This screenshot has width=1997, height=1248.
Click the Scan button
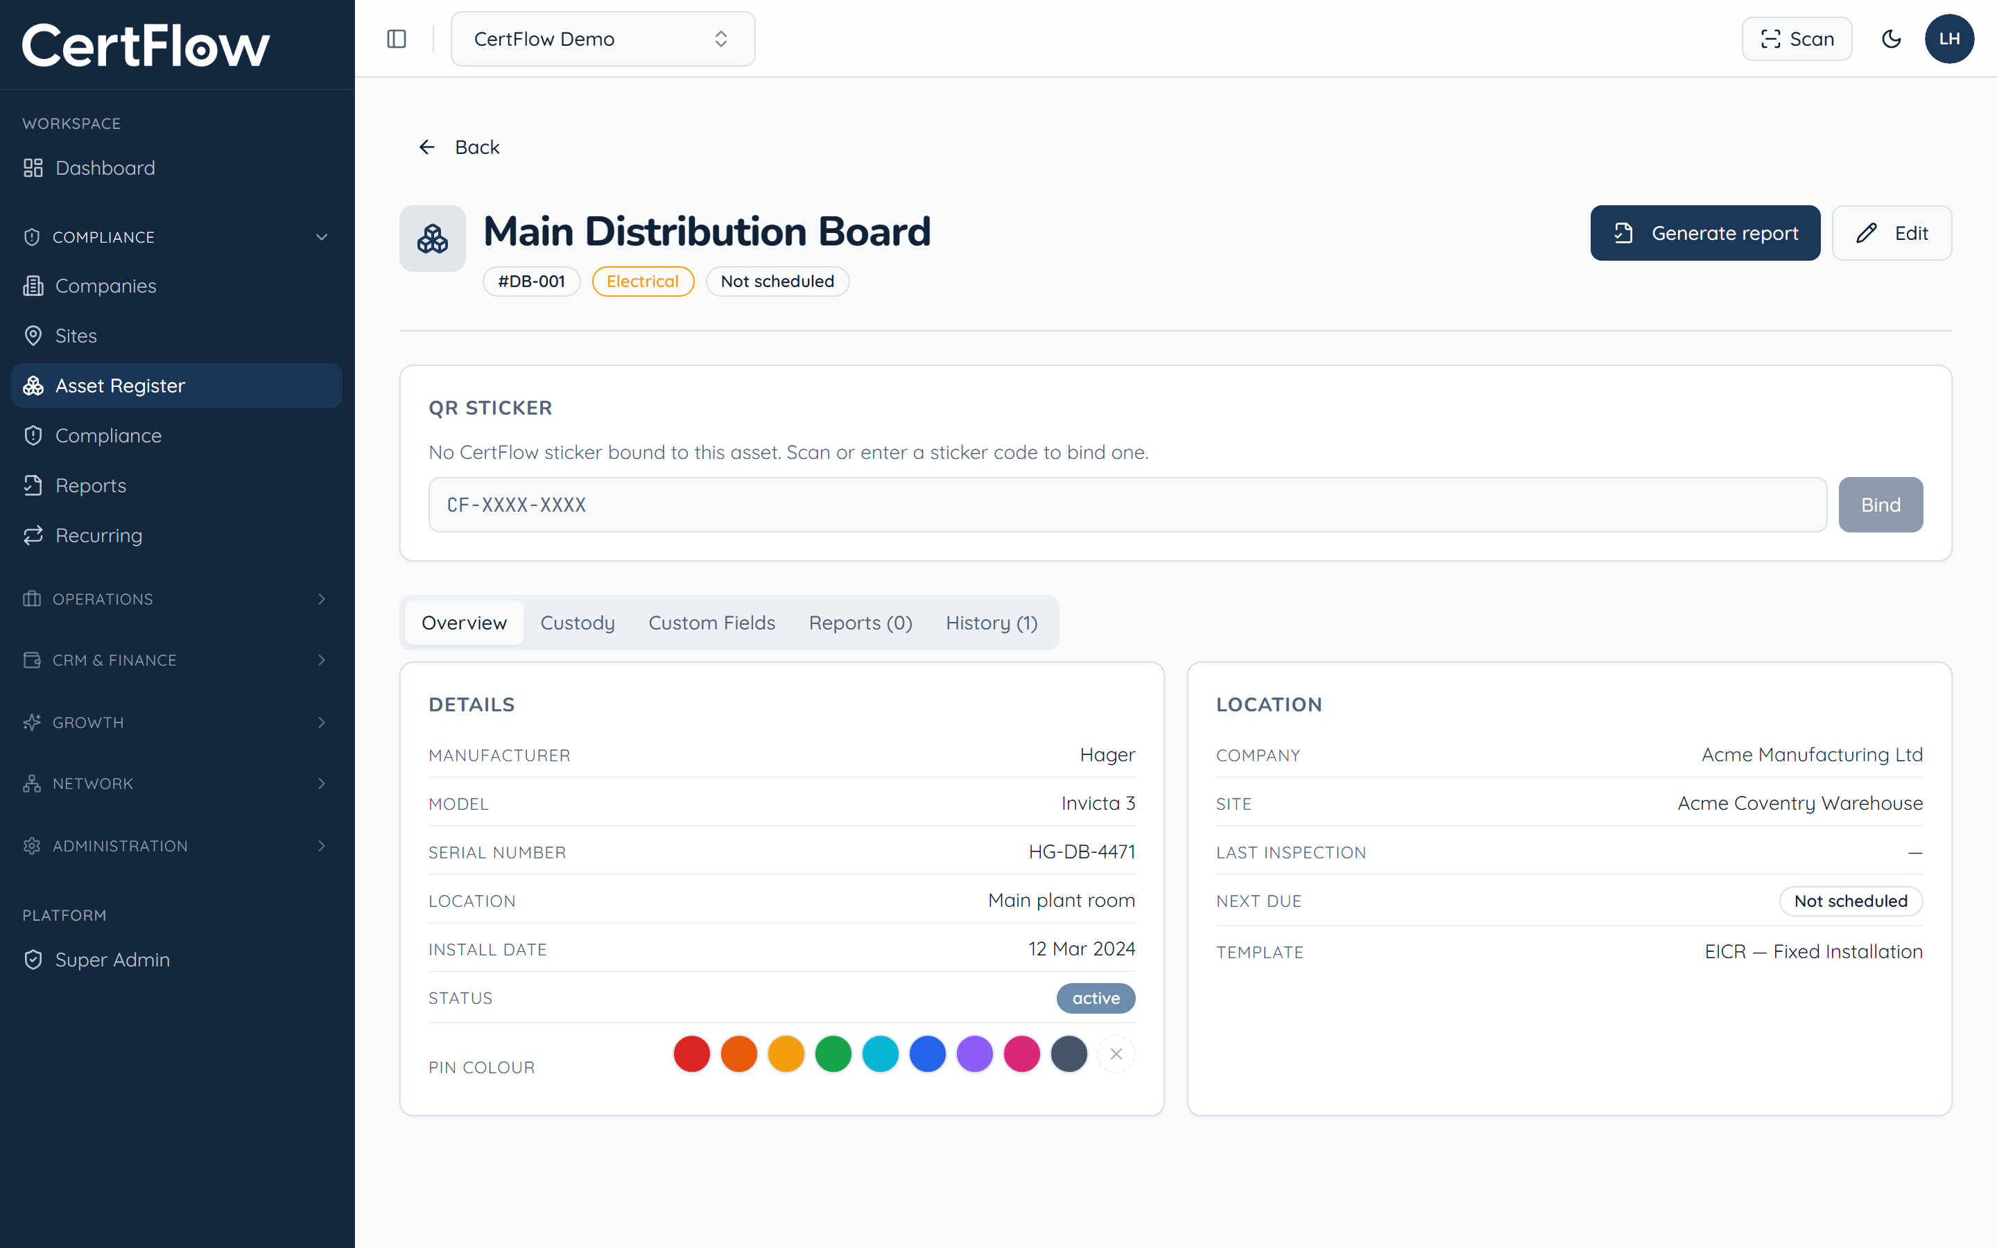1797,39
